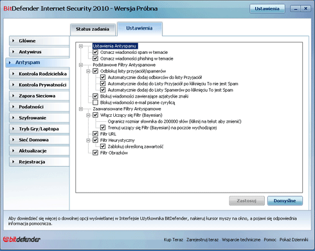The width and height of the screenshot is (315, 251).
Task: Open the Aktualizacje section
Action: click(x=39, y=151)
